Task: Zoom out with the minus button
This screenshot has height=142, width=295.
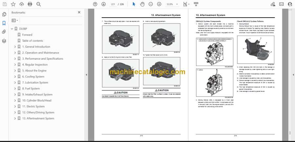Action: [x=151, y=4]
